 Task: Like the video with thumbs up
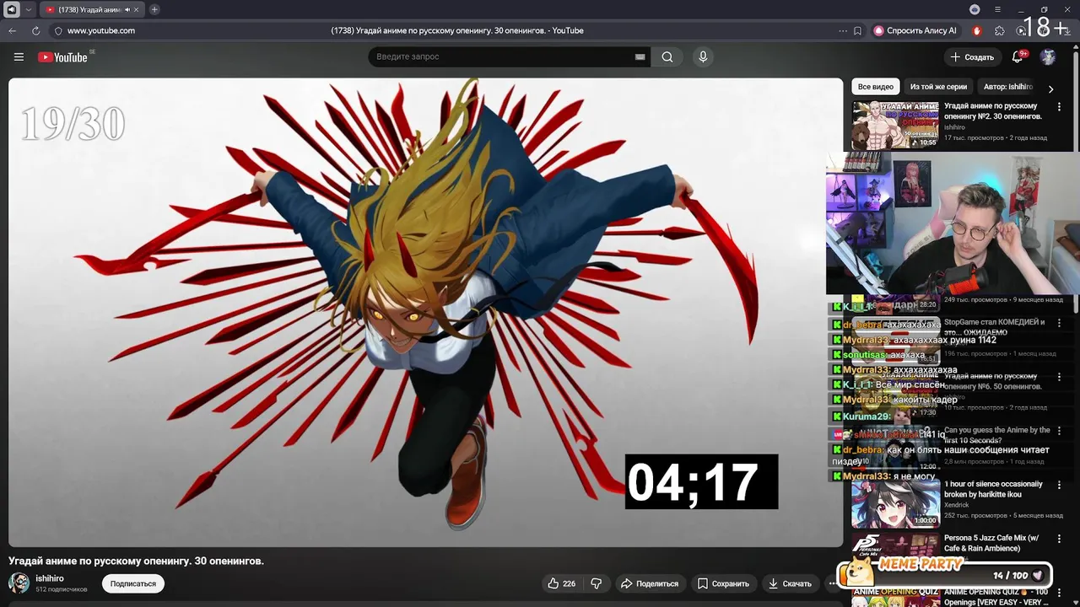point(561,583)
